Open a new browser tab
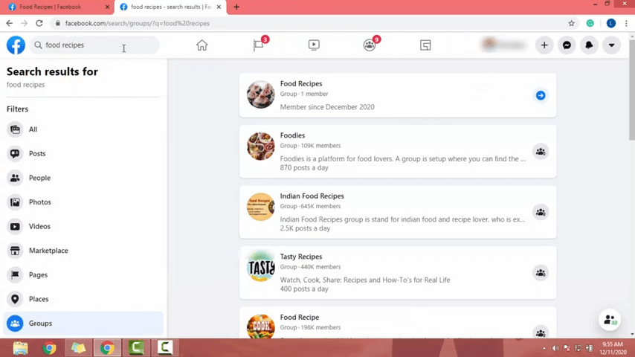This screenshot has height=357, width=635. (x=236, y=7)
